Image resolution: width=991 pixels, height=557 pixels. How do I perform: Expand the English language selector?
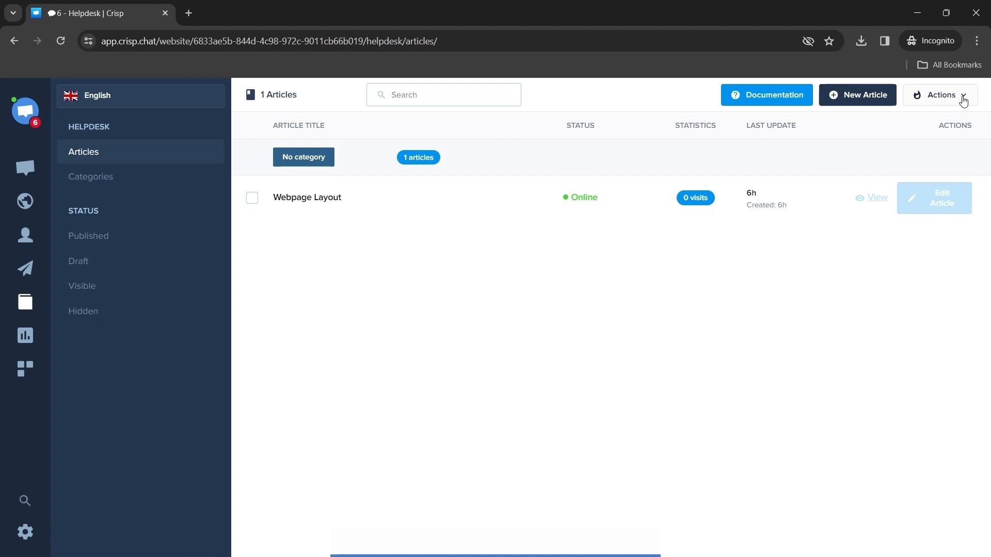coord(140,95)
